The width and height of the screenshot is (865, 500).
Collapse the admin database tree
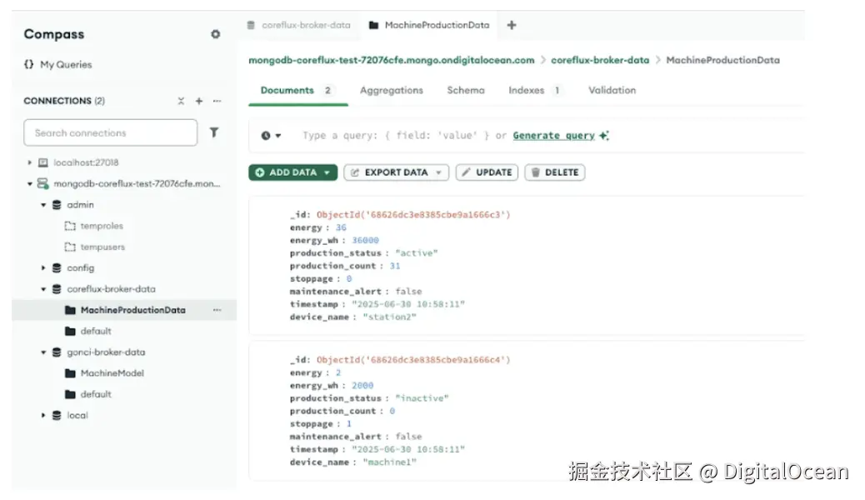pos(43,205)
